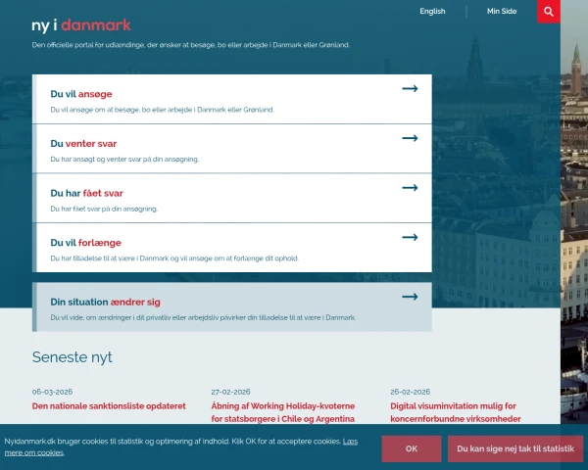This screenshot has height=470, width=588.
Task: Click the Seneste nyt heading
Action: coord(72,357)
